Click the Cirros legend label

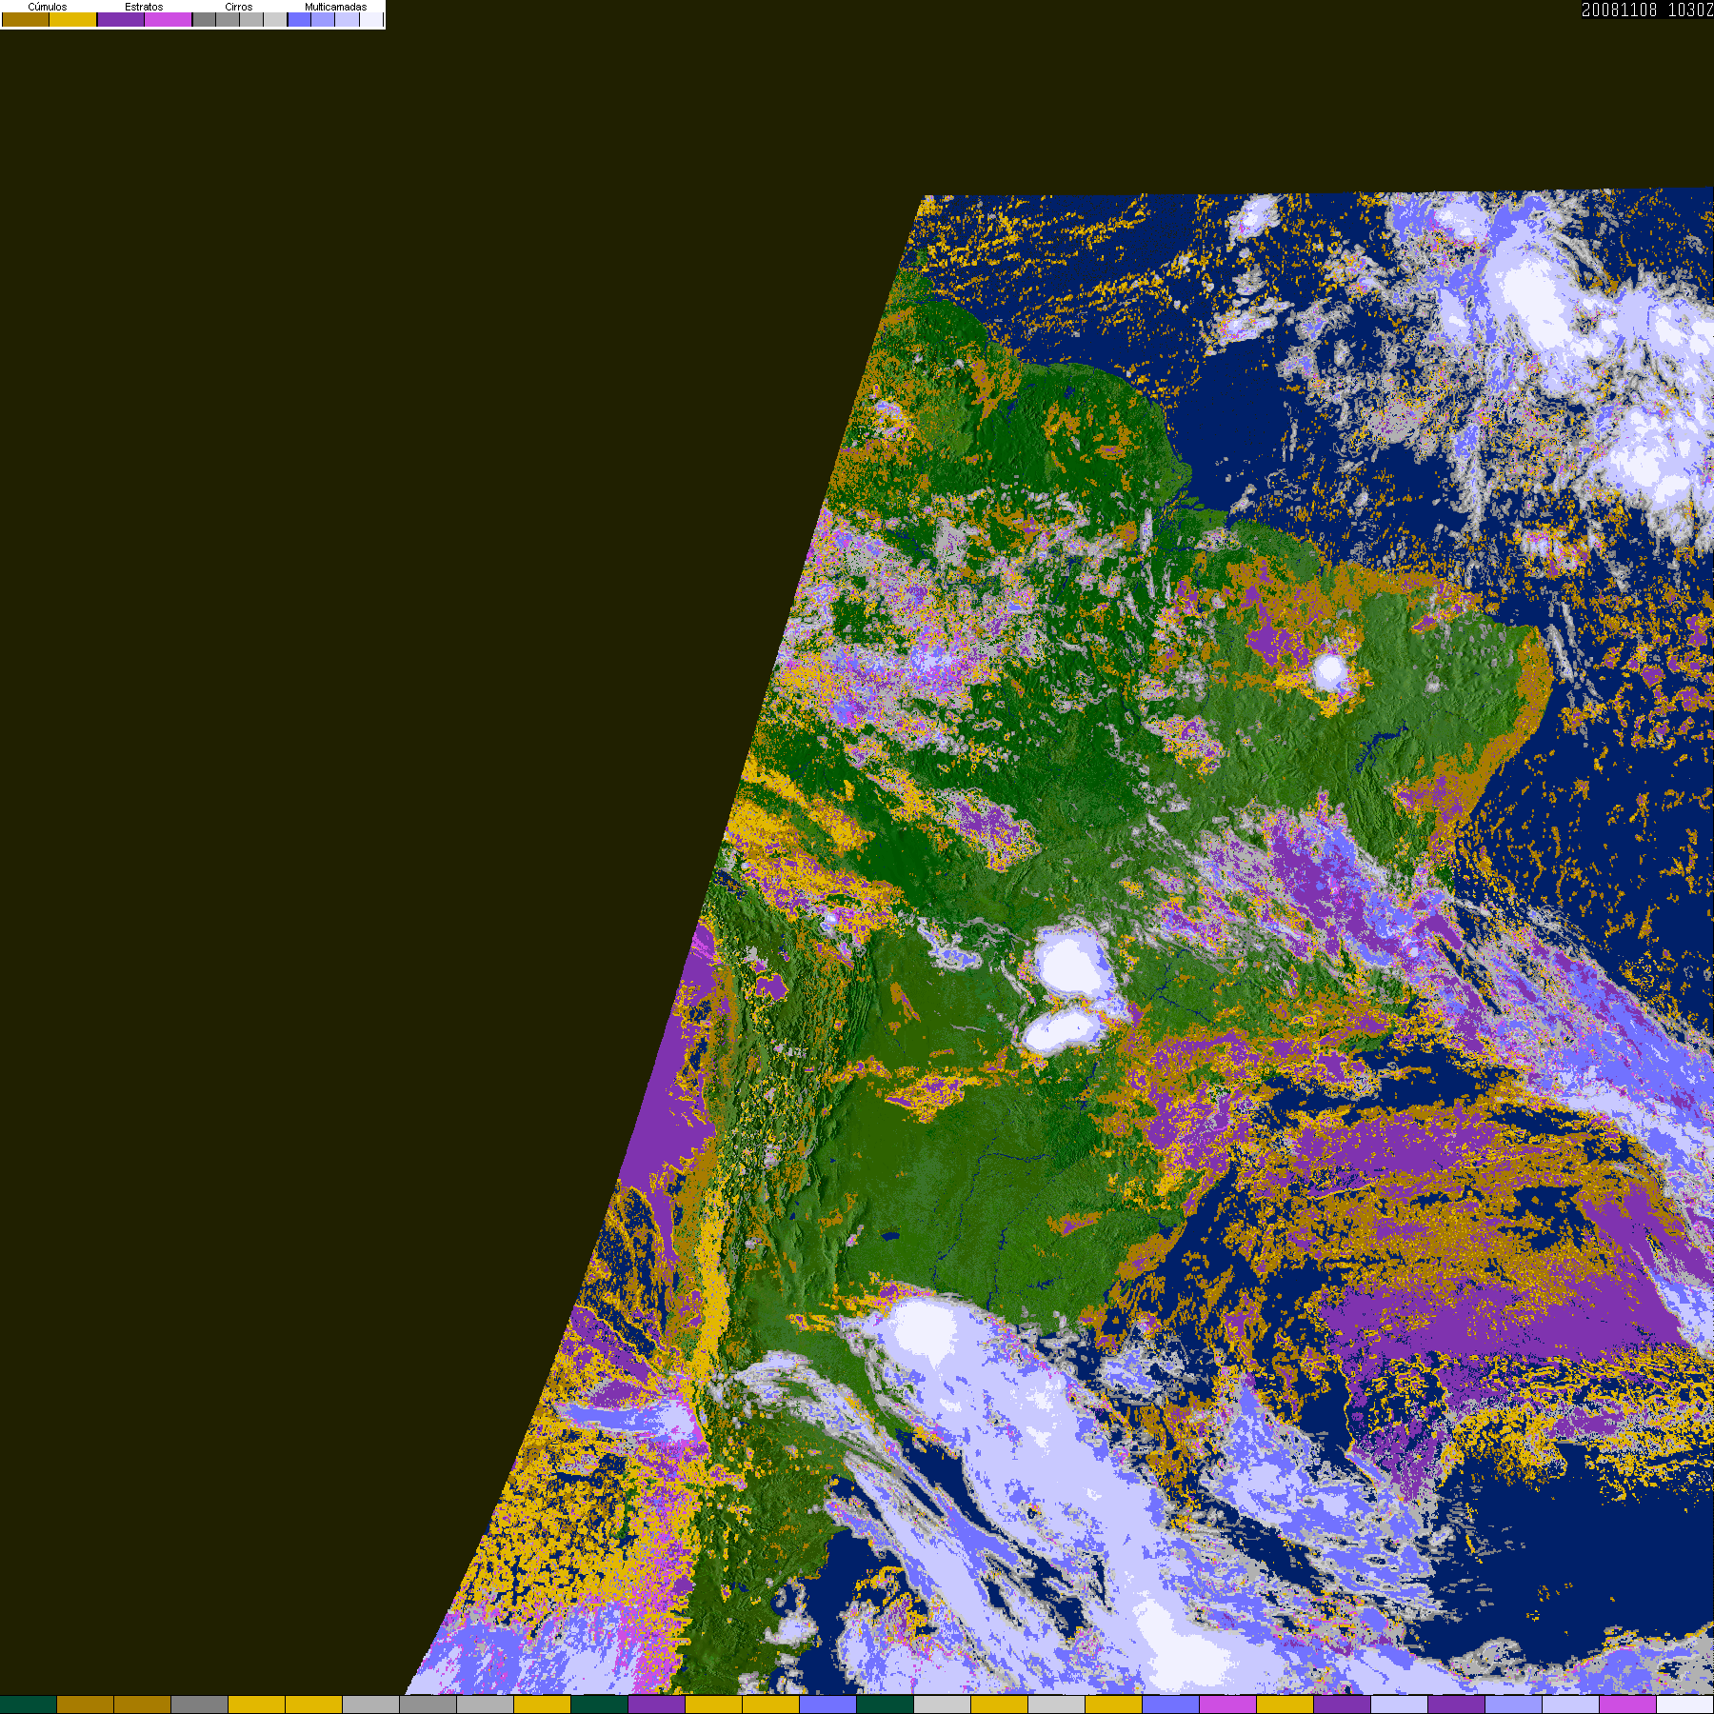pos(239,7)
